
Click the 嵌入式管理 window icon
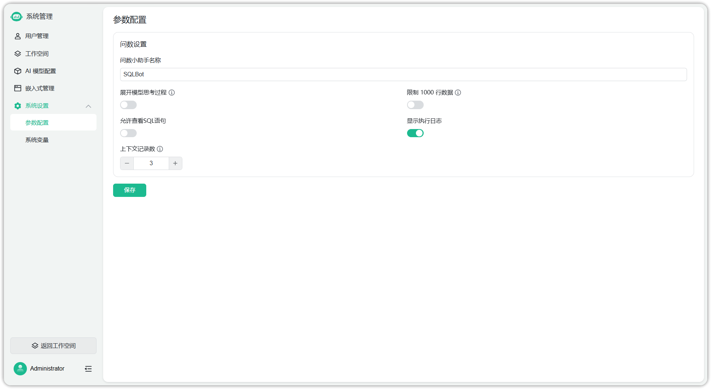(x=18, y=88)
